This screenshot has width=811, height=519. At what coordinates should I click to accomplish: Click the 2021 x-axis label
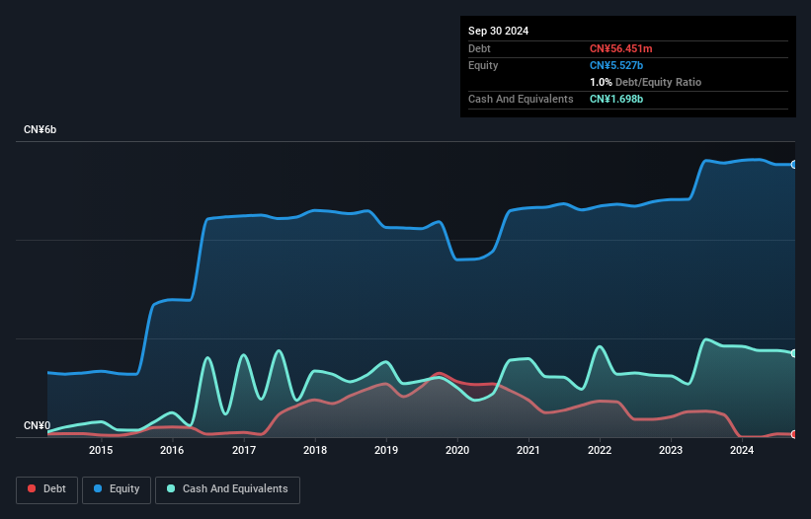528,450
